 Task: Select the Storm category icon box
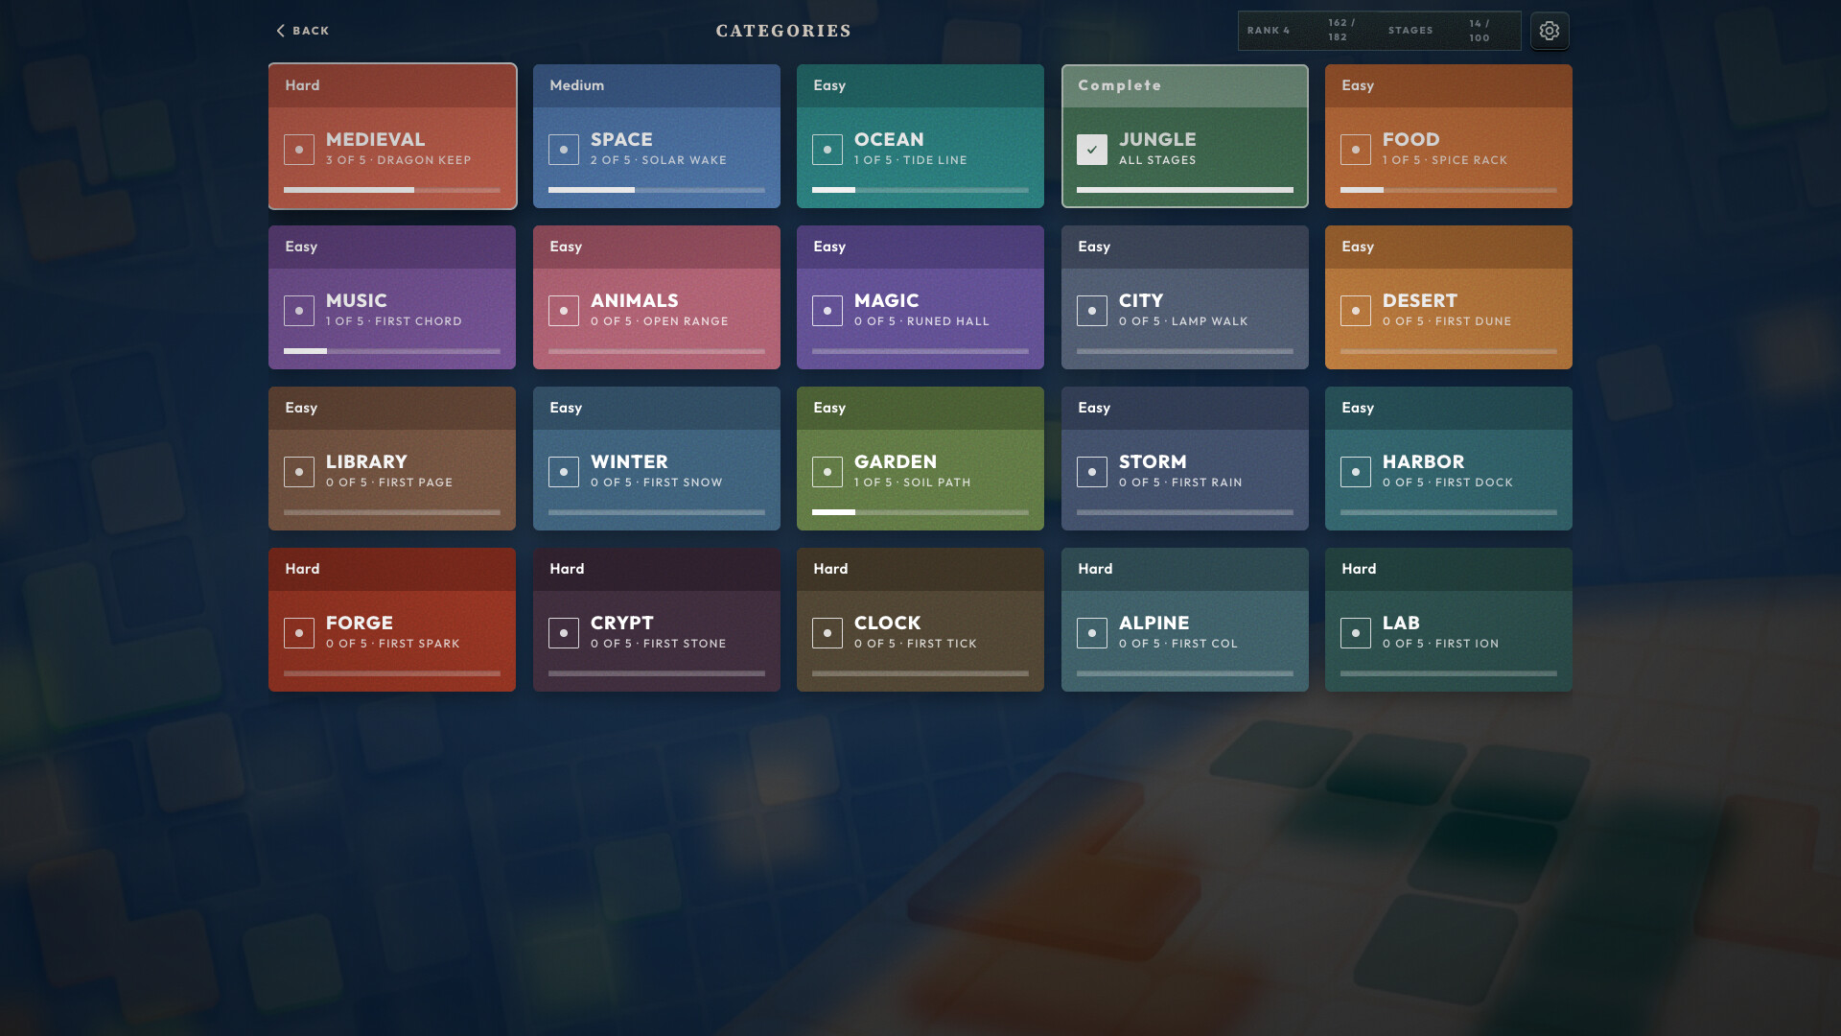(1092, 472)
